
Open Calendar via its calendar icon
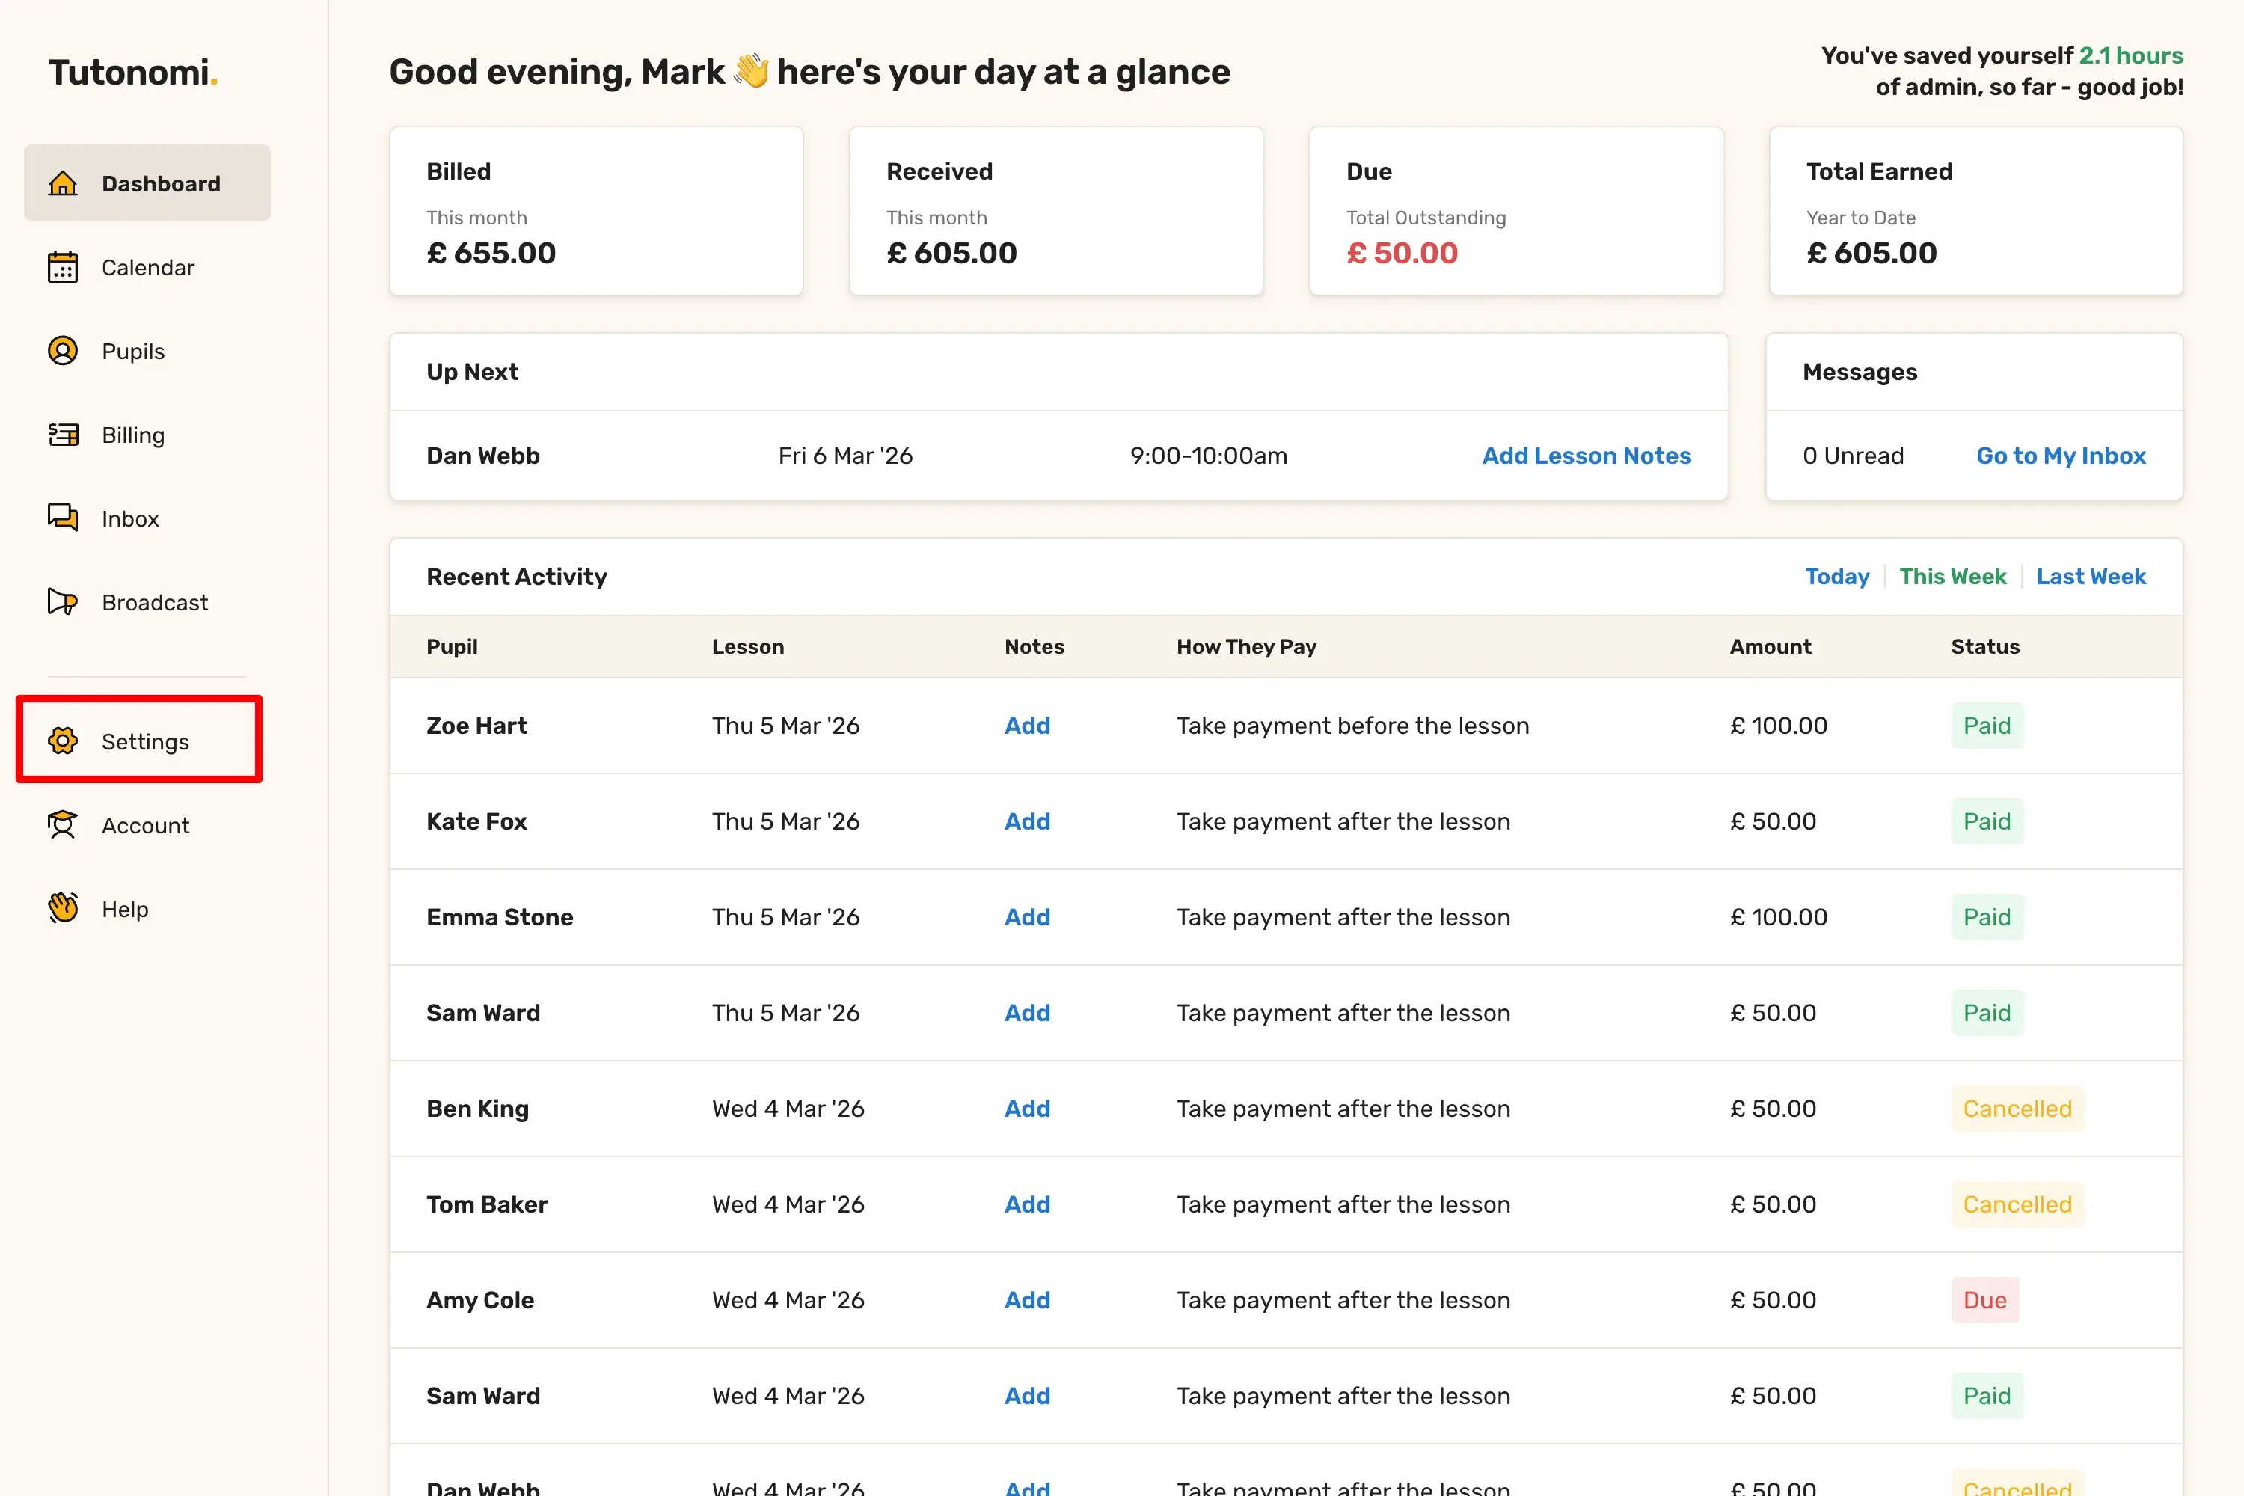point(63,267)
